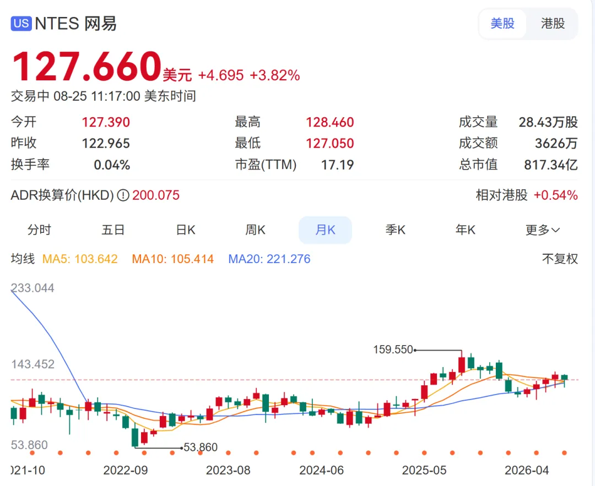Click the 233.044 price axis label

coord(33,288)
